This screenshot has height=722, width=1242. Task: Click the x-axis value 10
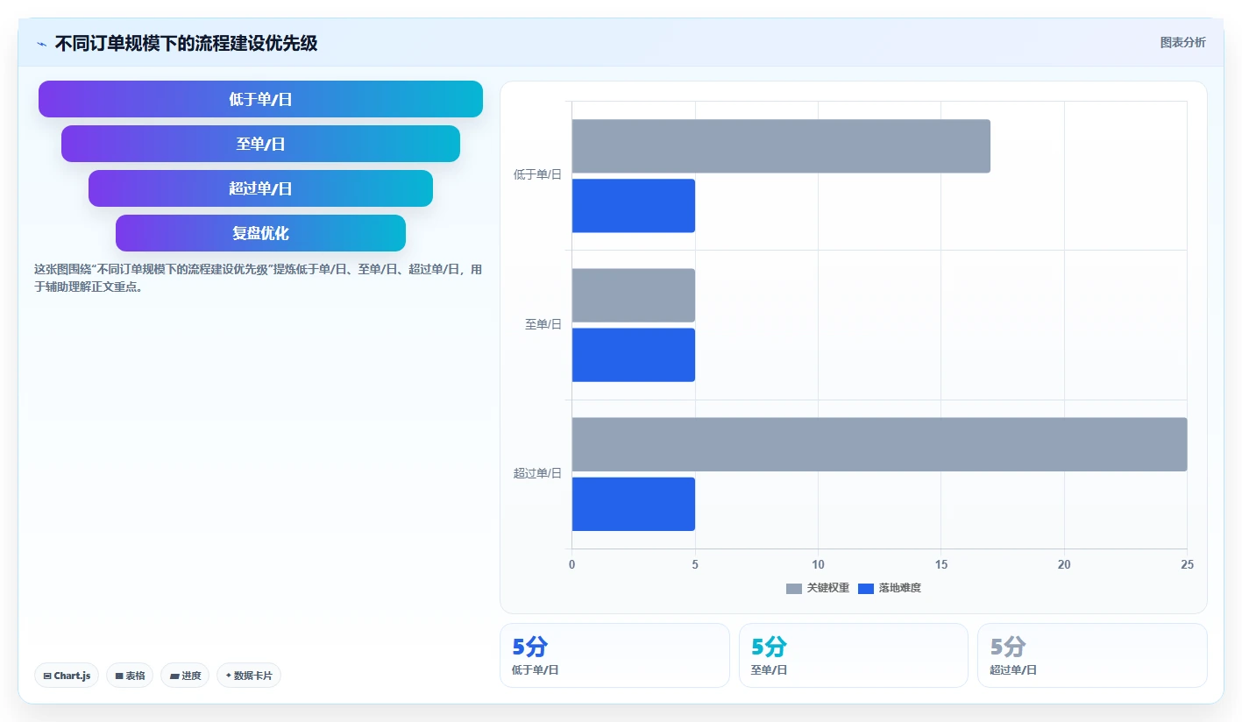(x=818, y=565)
